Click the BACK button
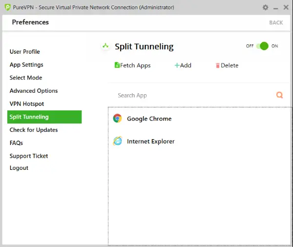 click(276, 22)
